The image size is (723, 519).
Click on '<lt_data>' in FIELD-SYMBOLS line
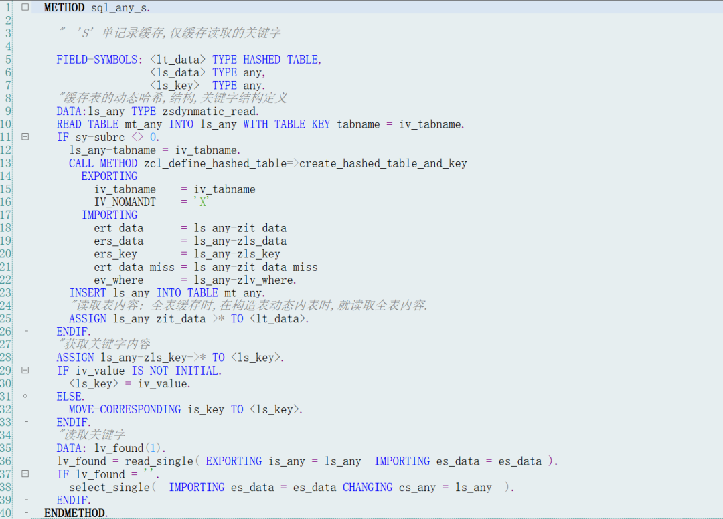[178, 60]
